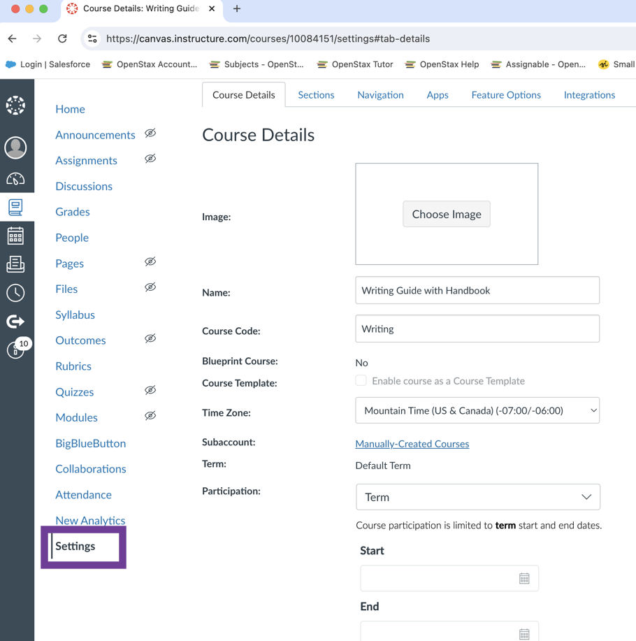Toggle the hidden-eye indicator next to Announcements
The width and height of the screenshot is (636, 641).
(150, 134)
